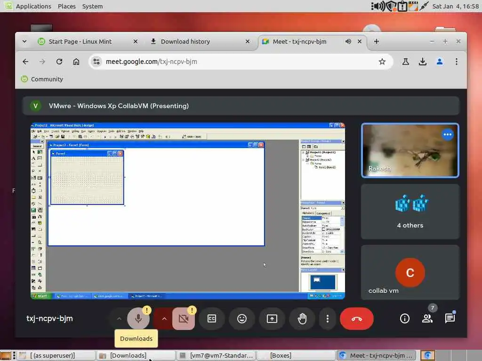The height and width of the screenshot is (361, 482).
Task: Go back in the browser
Action: click(25, 62)
